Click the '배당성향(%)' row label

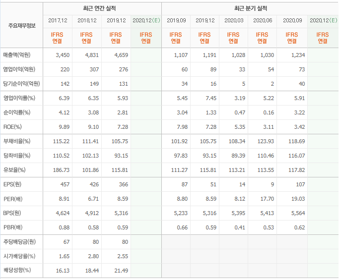coord(17,270)
